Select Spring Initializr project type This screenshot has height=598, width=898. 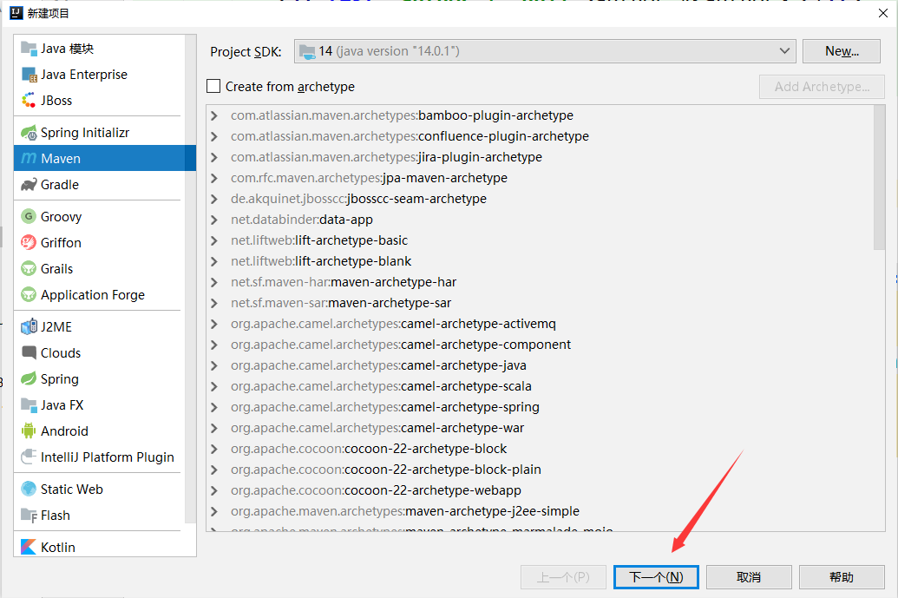tap(99, 133)
